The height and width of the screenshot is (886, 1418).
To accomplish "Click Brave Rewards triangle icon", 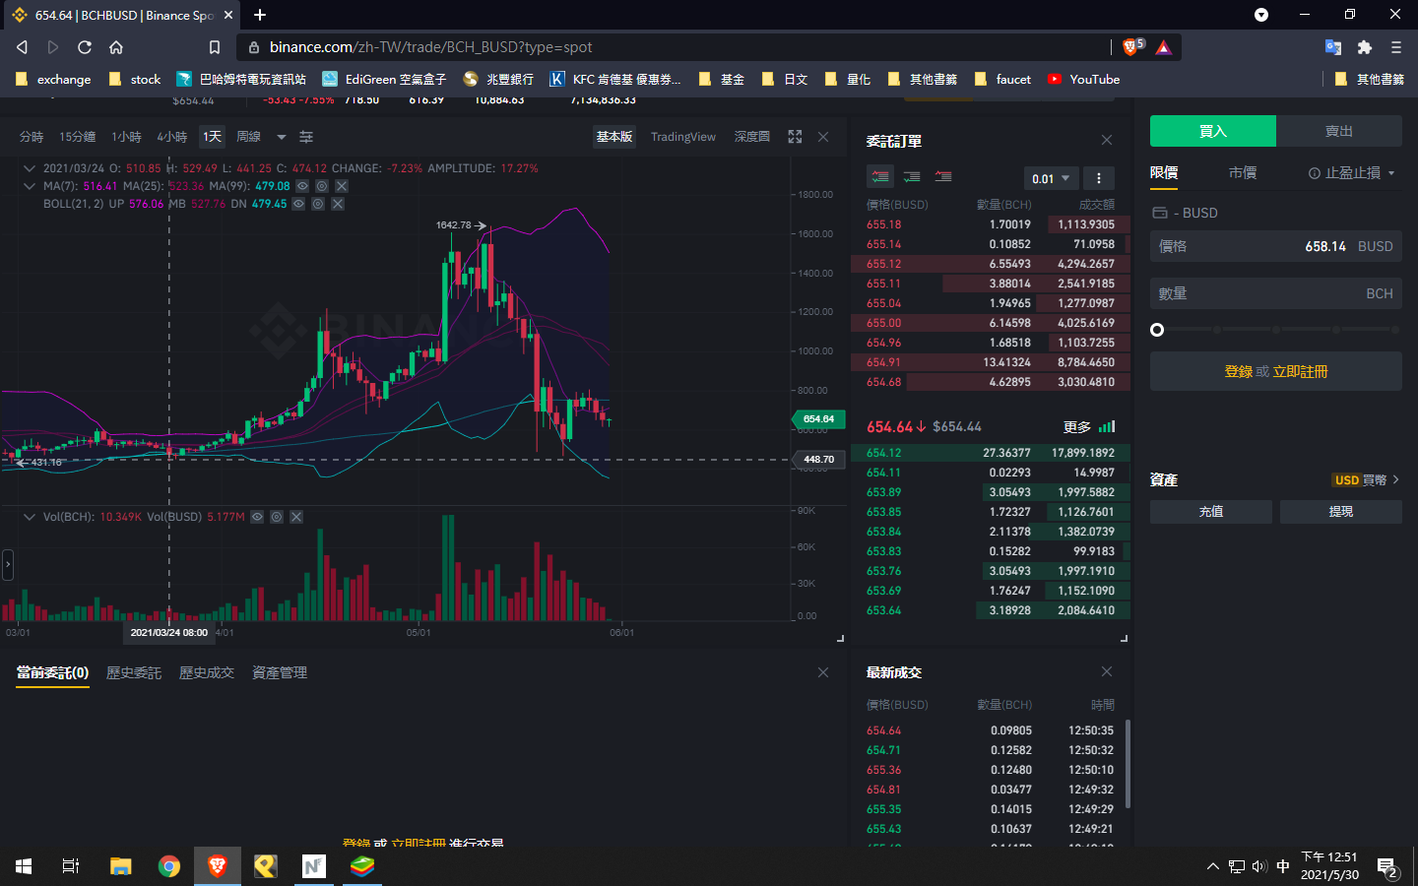I will (1164, 47).
